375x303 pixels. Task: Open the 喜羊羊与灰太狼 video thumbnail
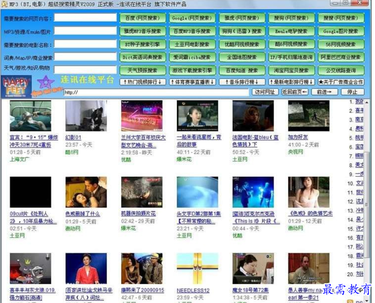coord(30,268)
